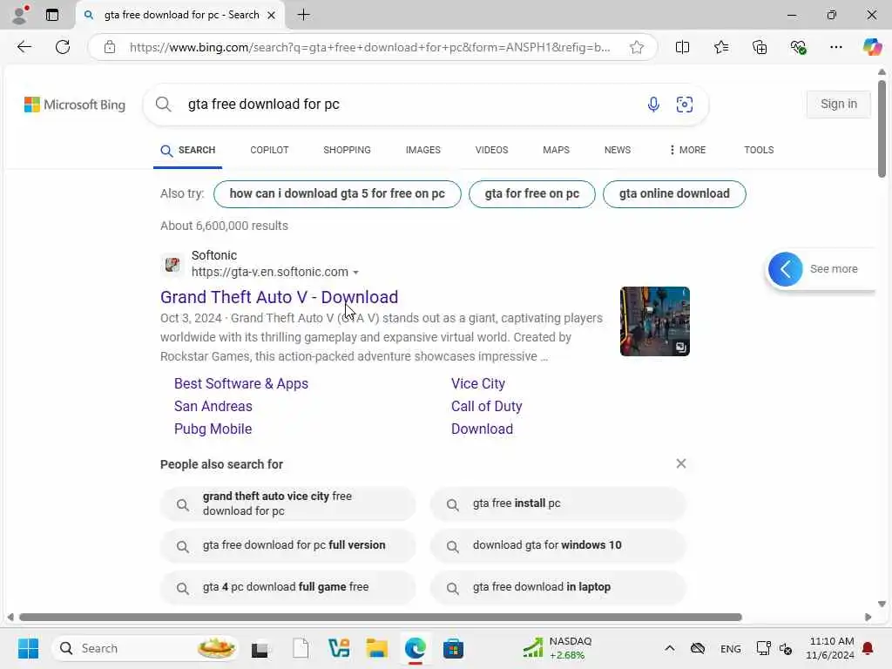Viewport: 892px width, 669px height.
Task: Switch to the MAPS tab
Action: click(x=556, y=150)
